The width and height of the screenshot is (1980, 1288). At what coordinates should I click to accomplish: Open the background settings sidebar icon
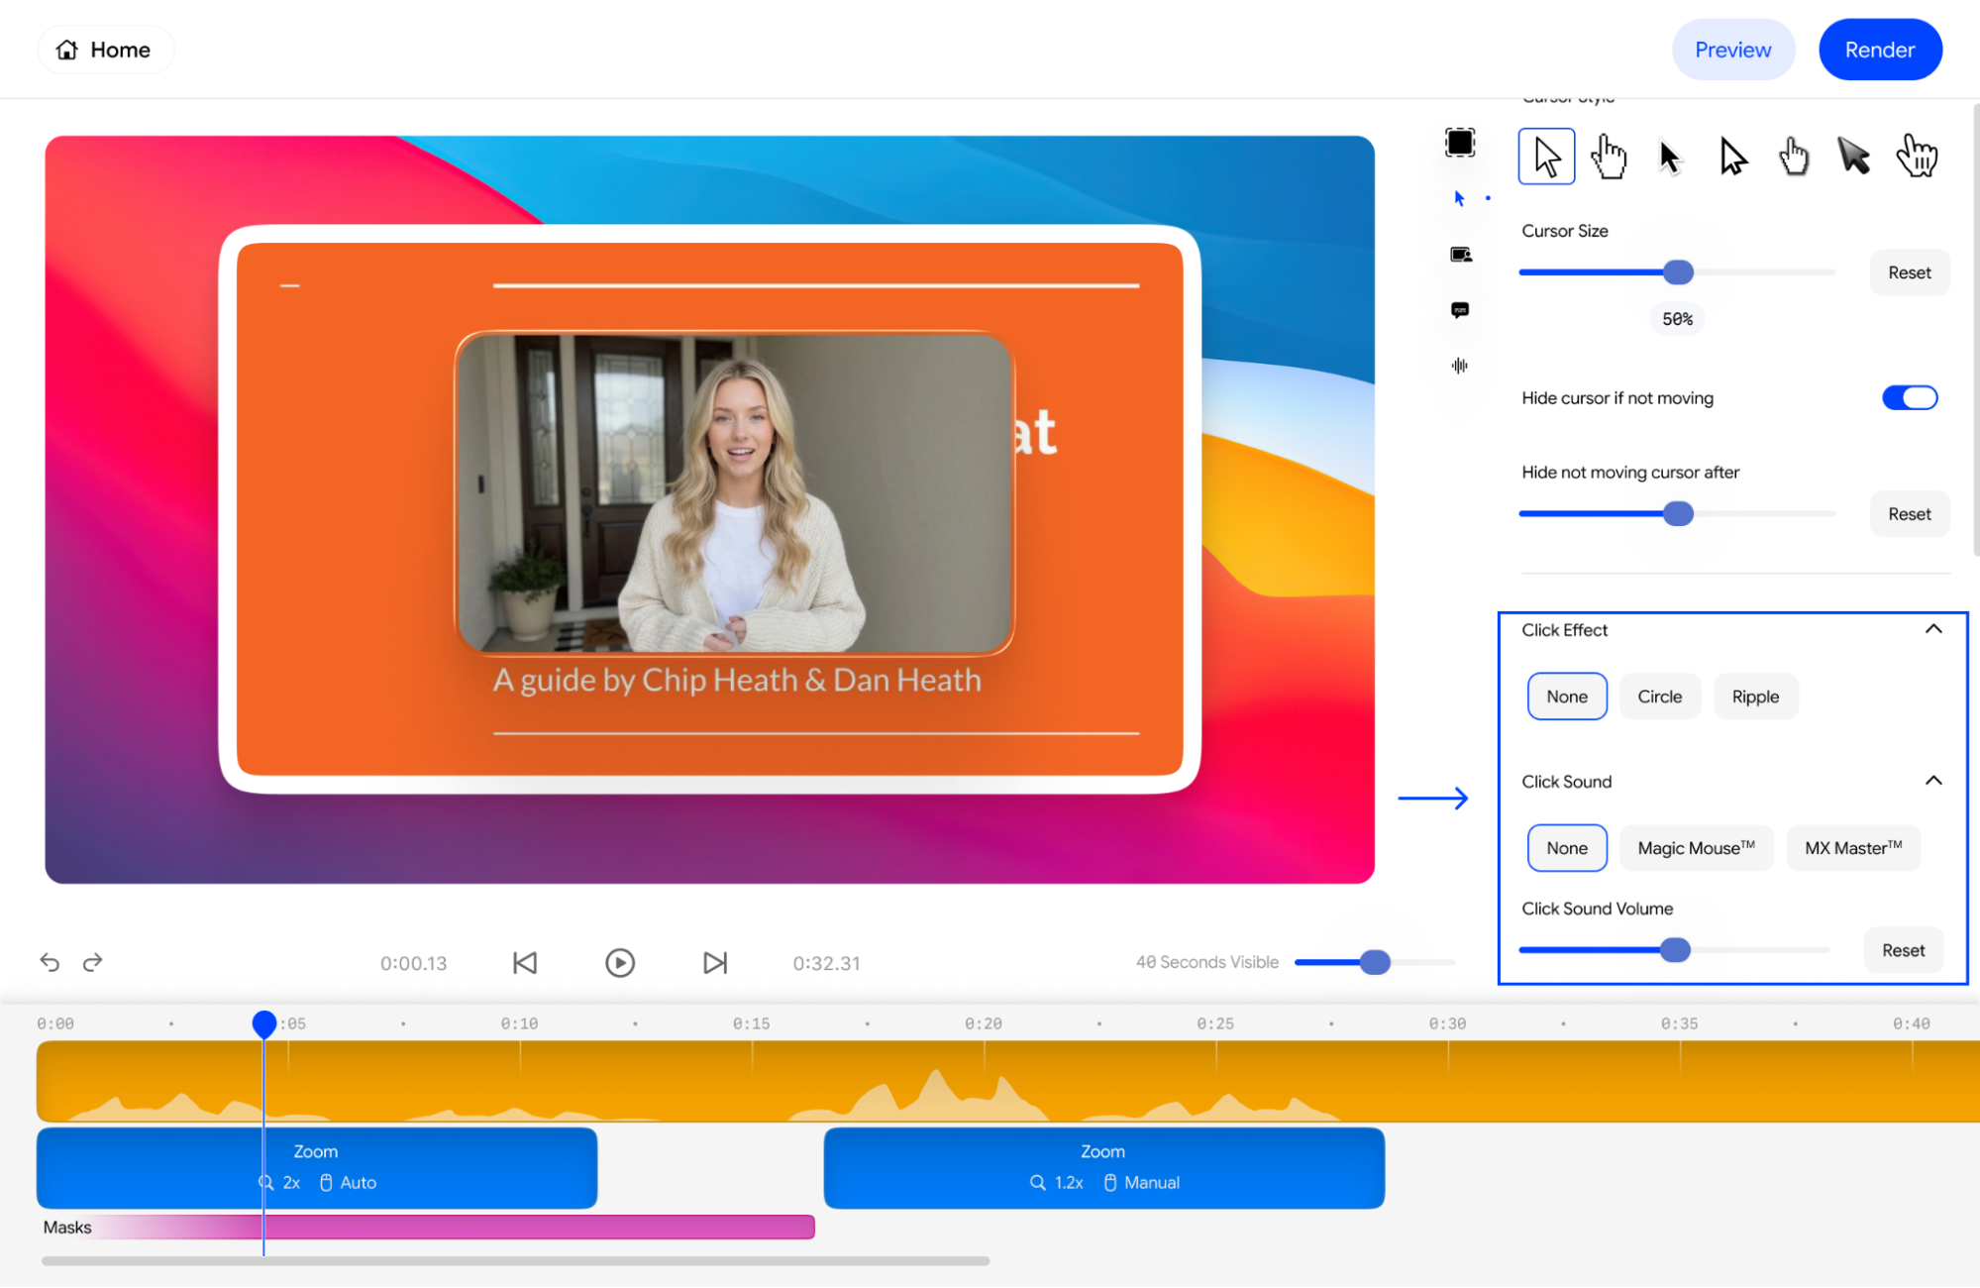[1459, 143]
